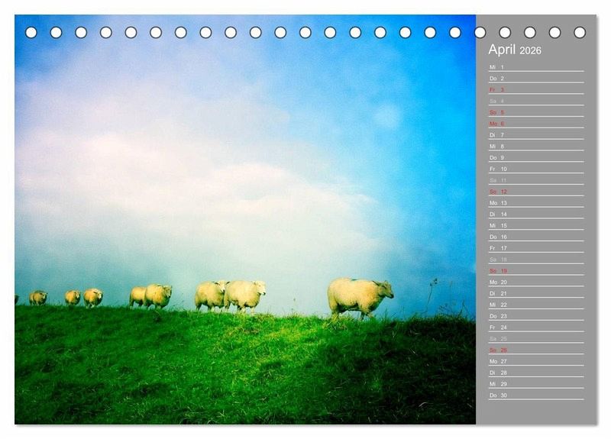Select the red "So 19" date row
Screen dimensions: 611x439
click(535, 271)
